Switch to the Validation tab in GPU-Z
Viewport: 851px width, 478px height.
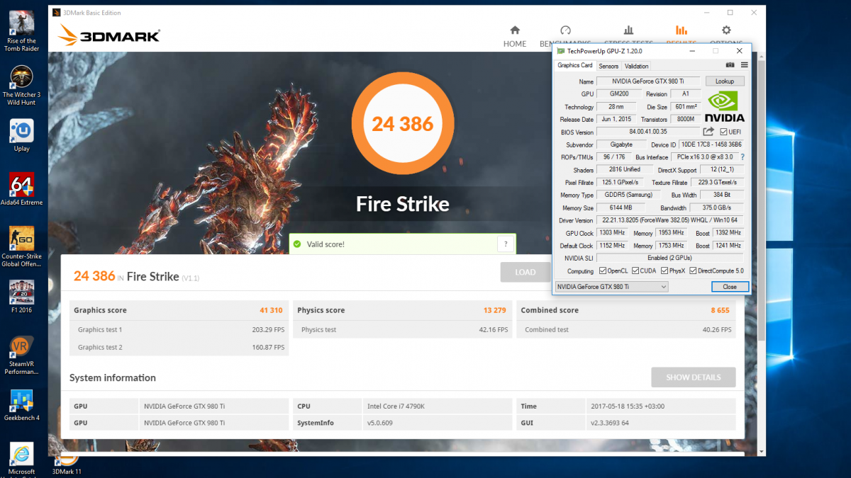pos(636,67)
